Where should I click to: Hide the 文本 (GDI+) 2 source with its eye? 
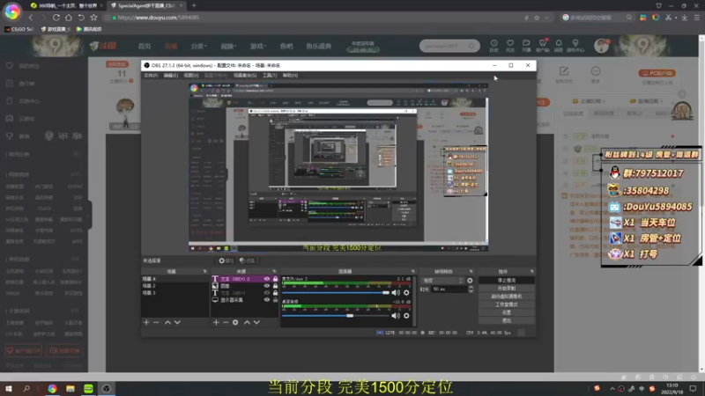point(267,279)
